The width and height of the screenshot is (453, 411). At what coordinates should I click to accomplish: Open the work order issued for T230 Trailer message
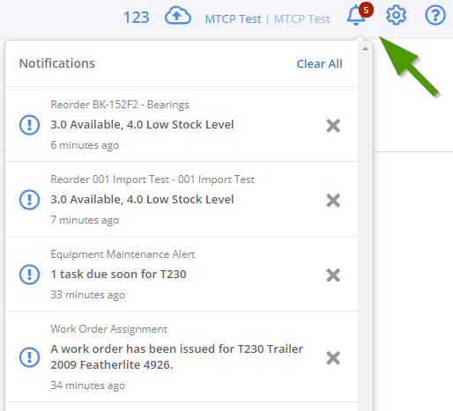point(177,356)
